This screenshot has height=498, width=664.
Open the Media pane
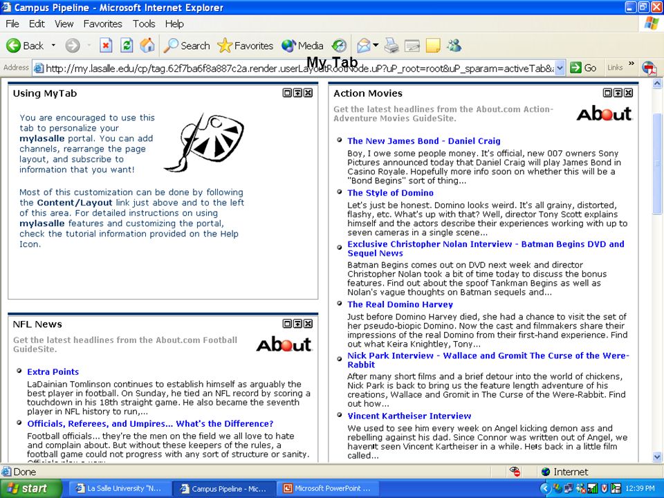[302, 46]
